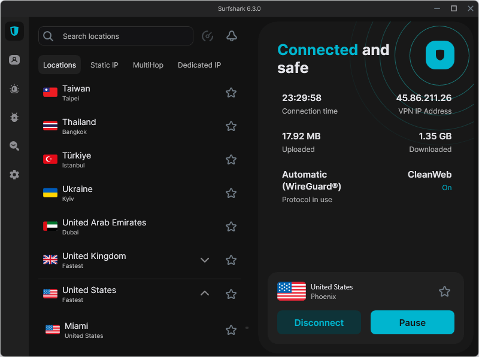Favorite Taiwan with its star
This screenshot has height=357, width=479.
click(x=231, y=93)
